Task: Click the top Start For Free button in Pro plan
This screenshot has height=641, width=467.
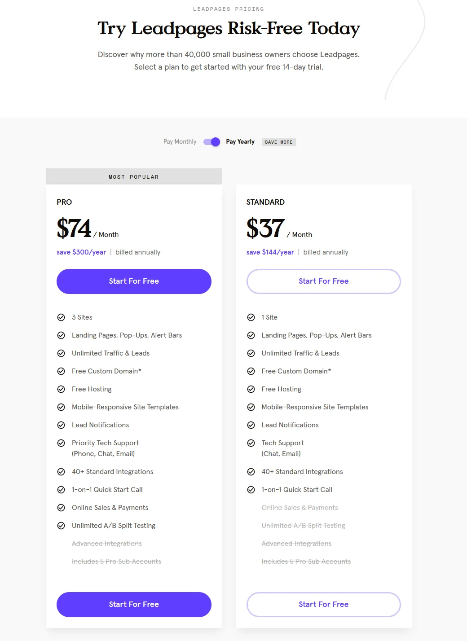Action: [134, 281]
